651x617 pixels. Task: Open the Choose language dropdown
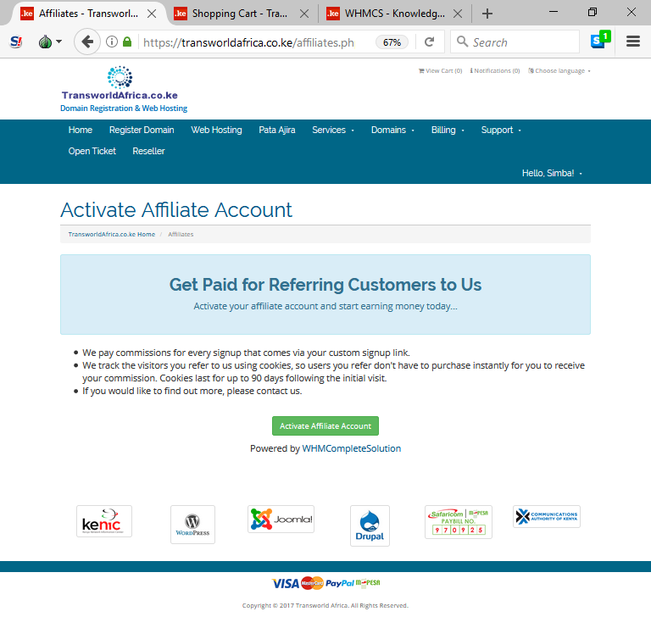pyautogui.click(x=559, y=70)
